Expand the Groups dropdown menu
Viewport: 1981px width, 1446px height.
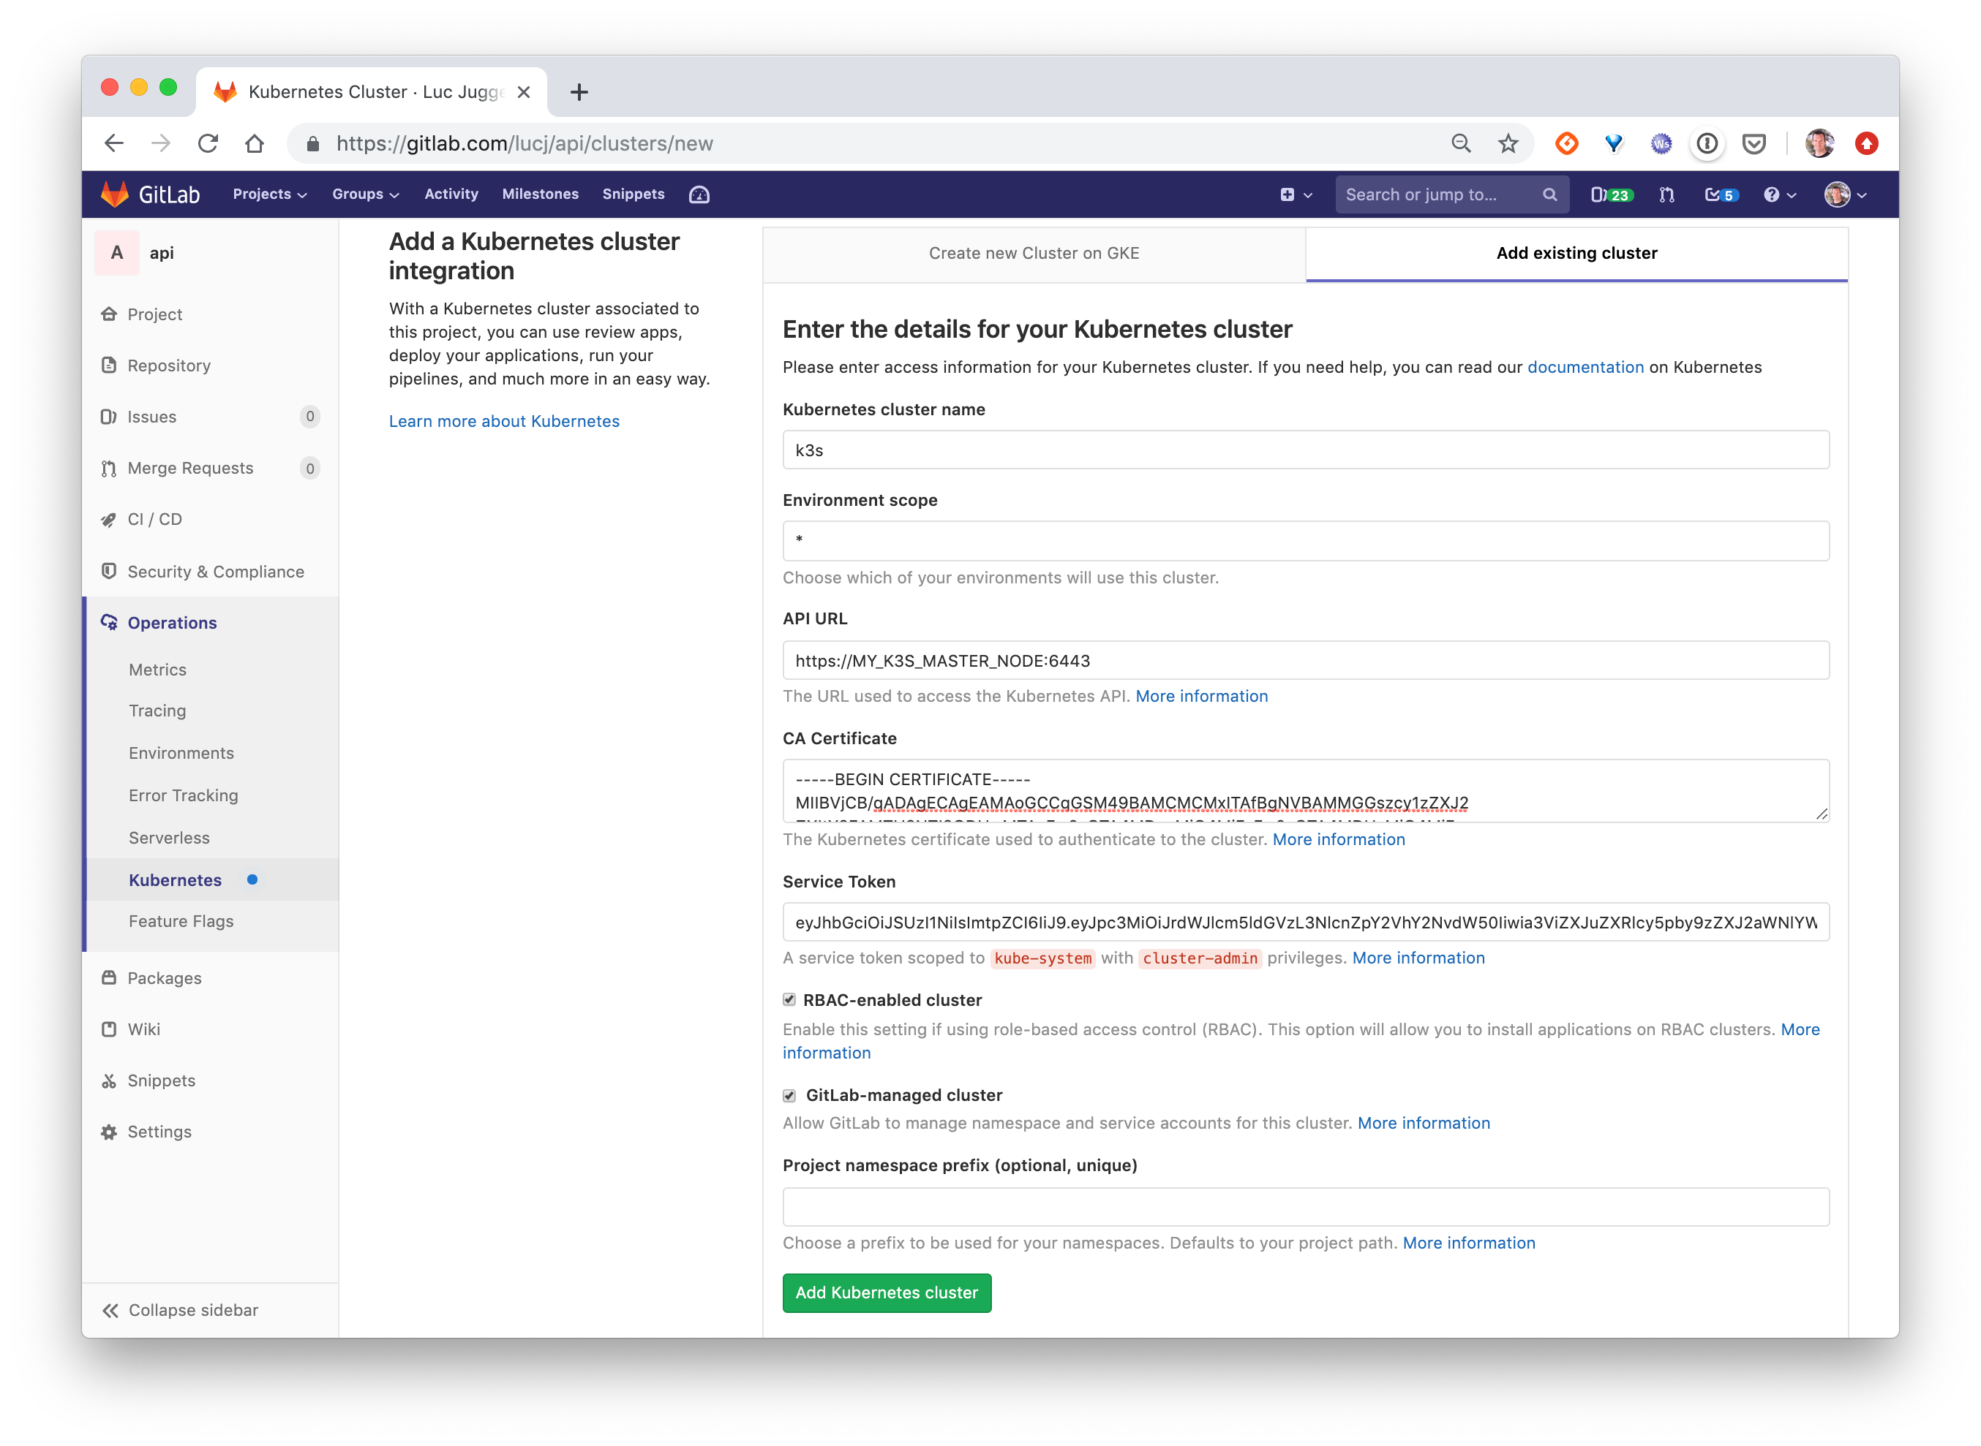[365, 194]
